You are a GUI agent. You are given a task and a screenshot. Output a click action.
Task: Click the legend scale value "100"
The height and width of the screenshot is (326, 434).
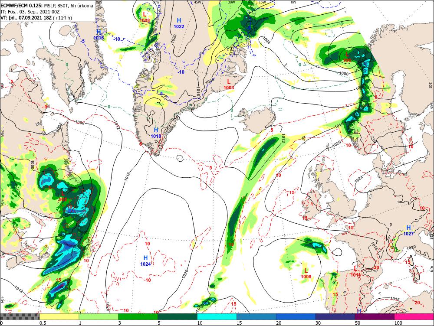coord(398,323)
